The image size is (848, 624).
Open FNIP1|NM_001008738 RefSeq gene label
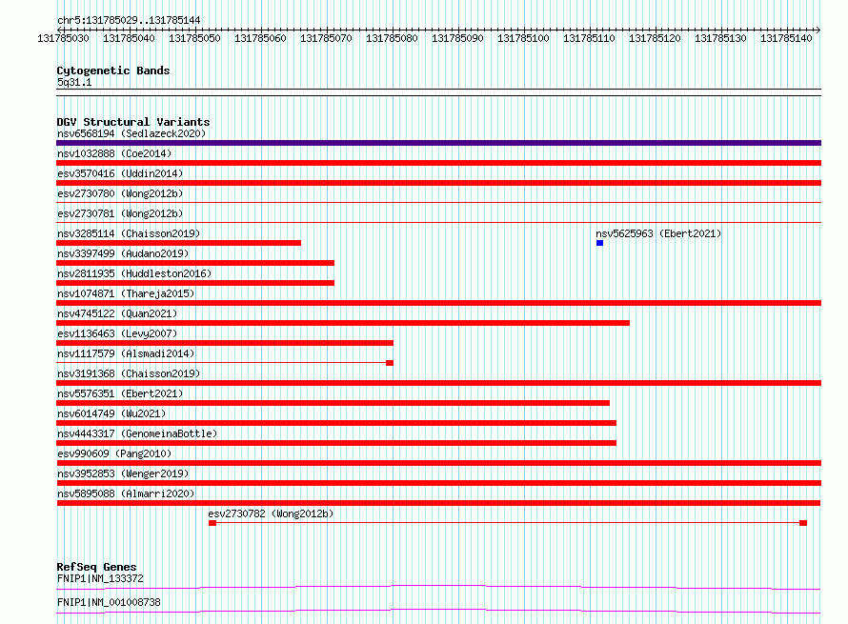pos(109,602)
